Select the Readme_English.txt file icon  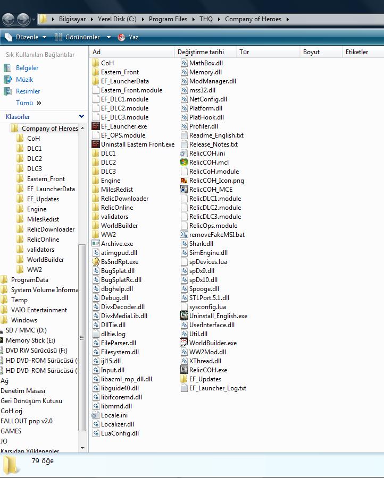click(x=184, y=135)
